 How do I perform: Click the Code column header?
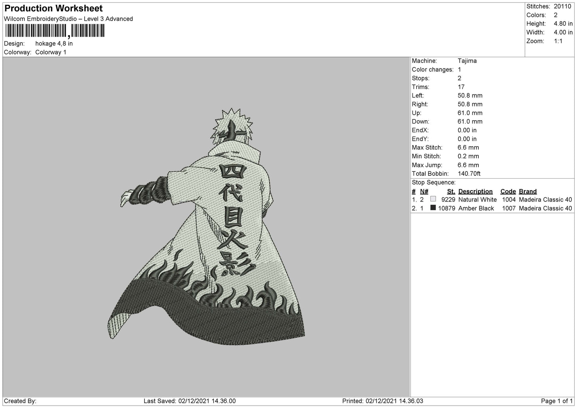508,191
